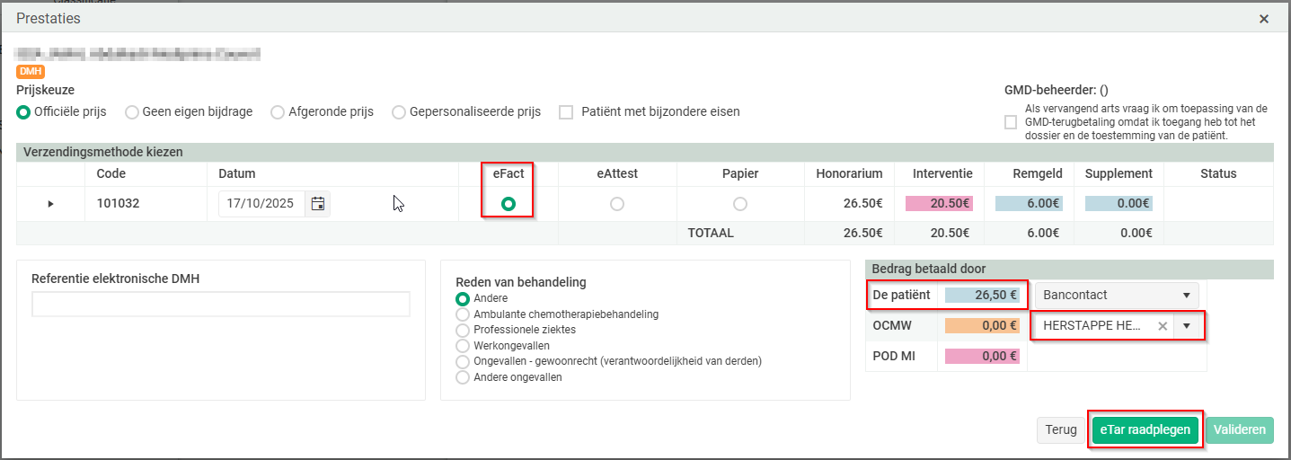The height and width of the screenshot is (460, 1291).
Task: Open the OCMW HERSTAPPE dropdown arrow
Action: coord(1187,326)
